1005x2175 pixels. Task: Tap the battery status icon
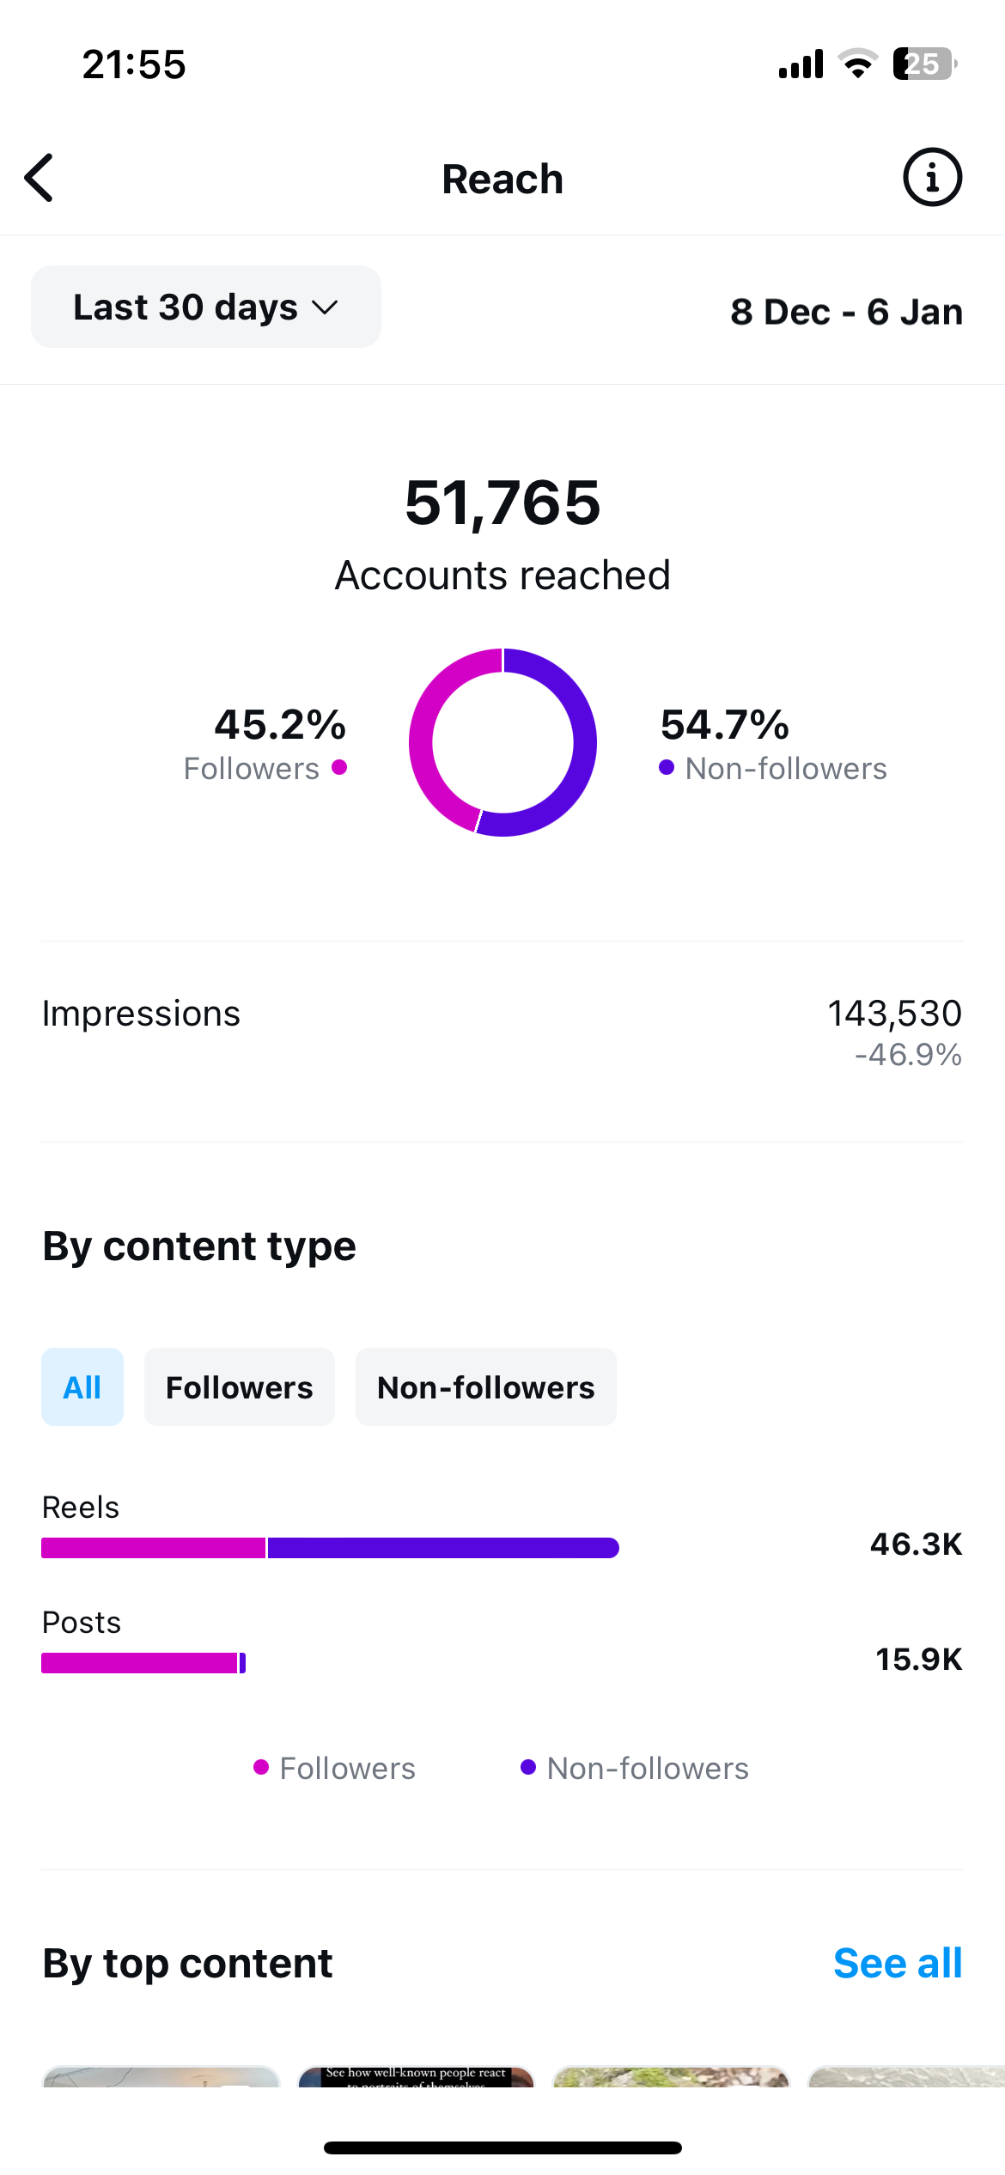923,64
